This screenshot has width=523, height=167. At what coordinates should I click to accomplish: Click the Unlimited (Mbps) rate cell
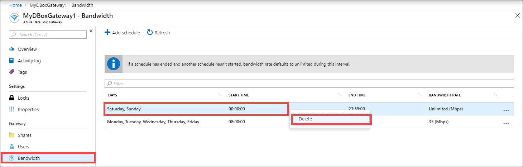tap(446, 109)
